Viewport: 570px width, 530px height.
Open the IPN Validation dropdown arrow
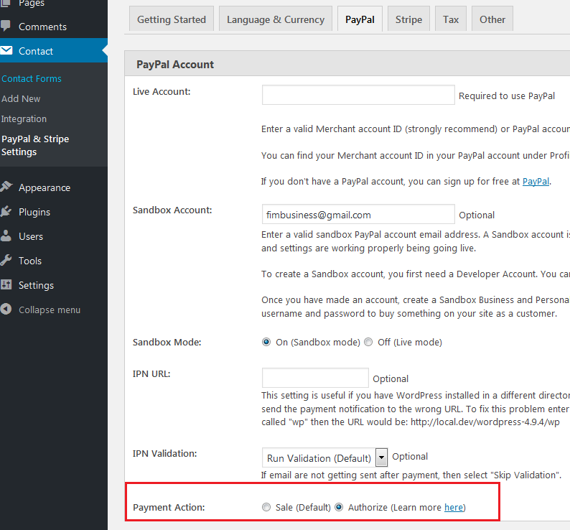[x=381, y=457]
